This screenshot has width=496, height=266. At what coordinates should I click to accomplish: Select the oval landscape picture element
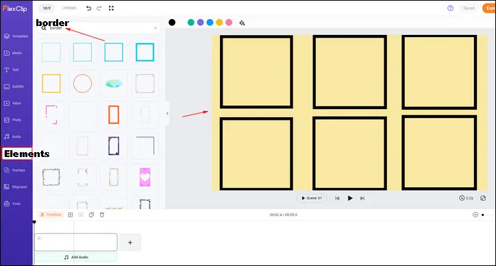click(114, 84)
